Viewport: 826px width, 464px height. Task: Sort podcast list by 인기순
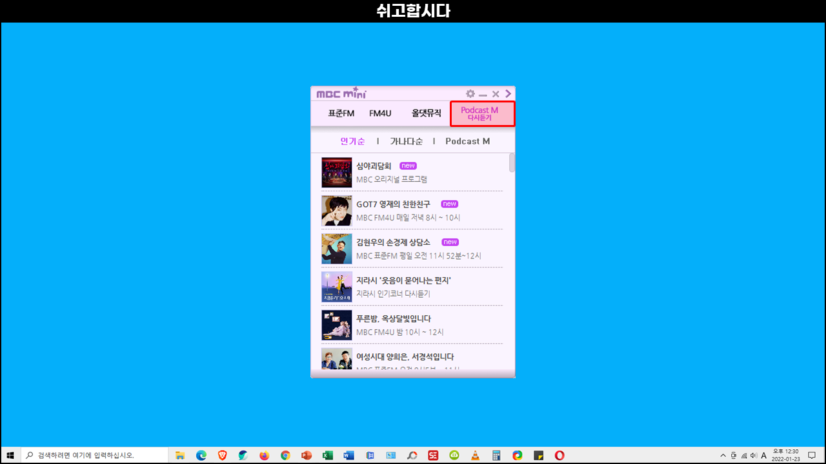(352, 141)
